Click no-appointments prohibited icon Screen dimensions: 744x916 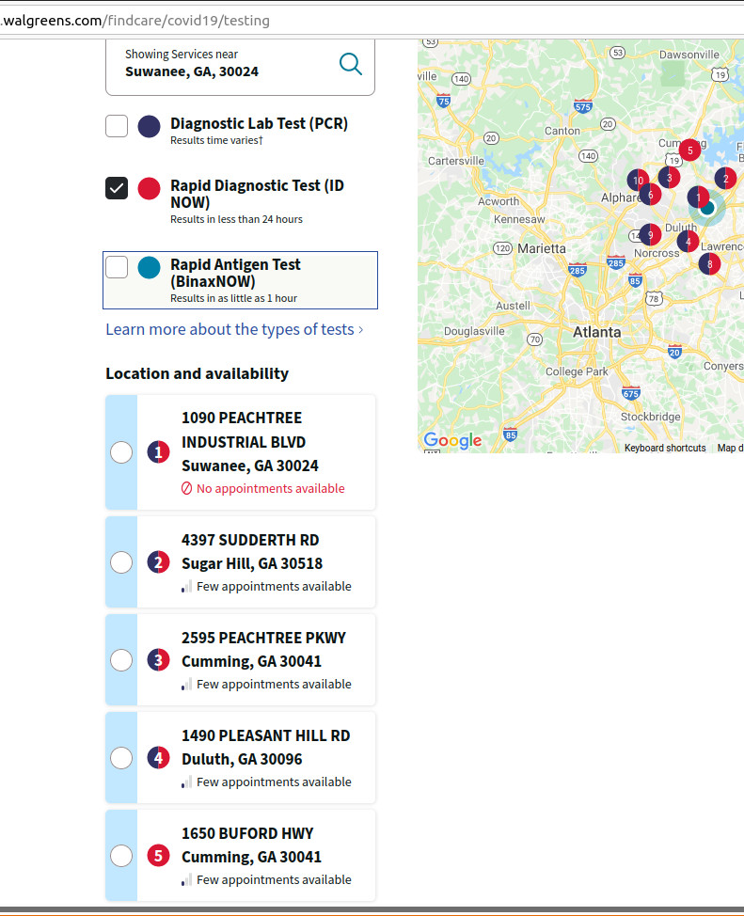pyautogui.click(x=186, y=488)
